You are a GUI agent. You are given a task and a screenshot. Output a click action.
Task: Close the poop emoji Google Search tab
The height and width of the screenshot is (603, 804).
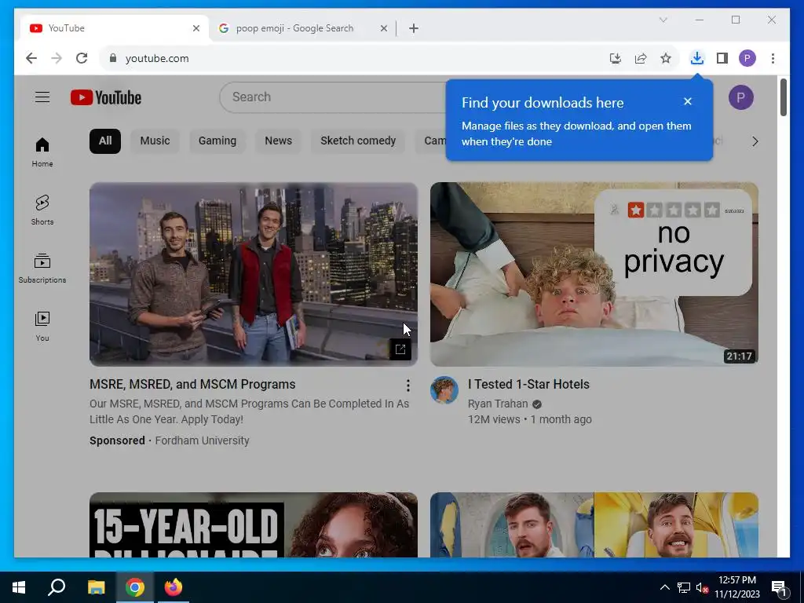pyautogui.click(x=383, y=28)
